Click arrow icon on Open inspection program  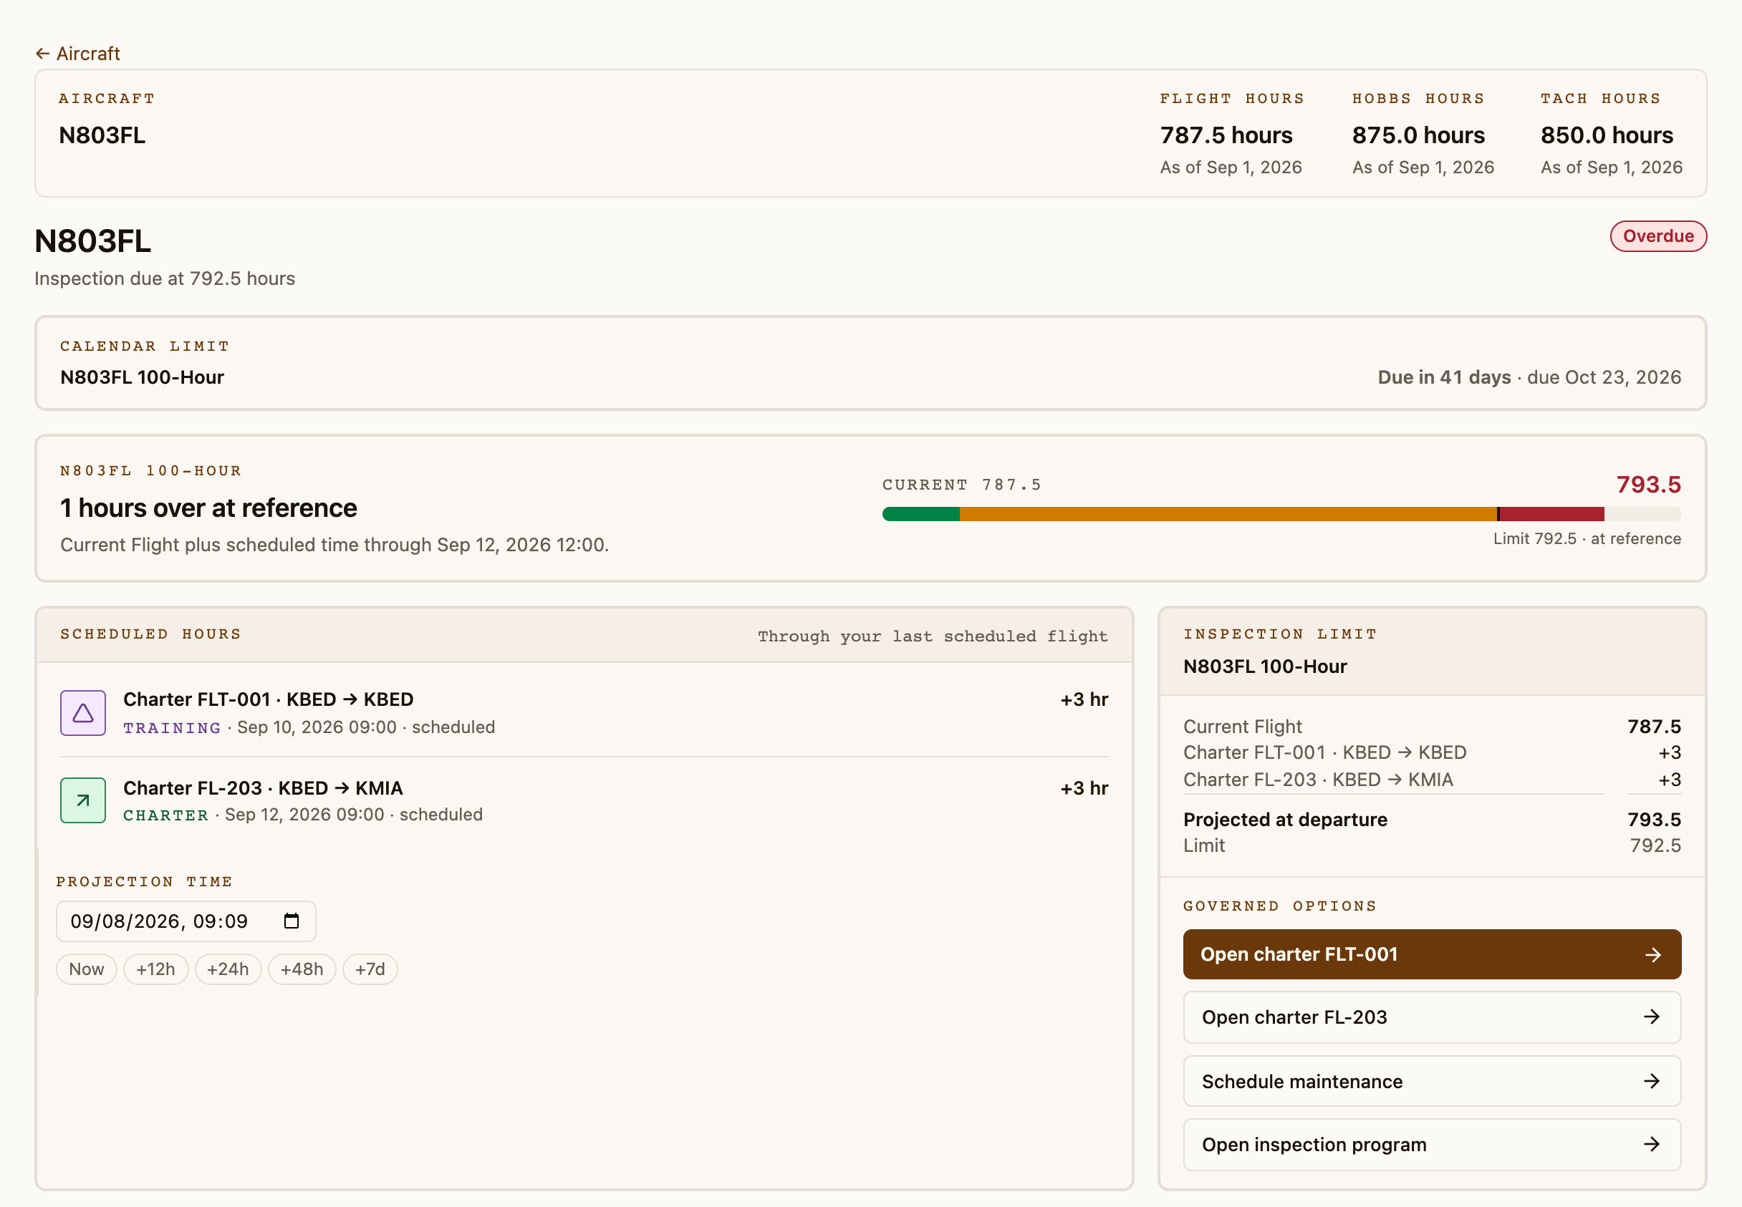click(1652, 1144)
